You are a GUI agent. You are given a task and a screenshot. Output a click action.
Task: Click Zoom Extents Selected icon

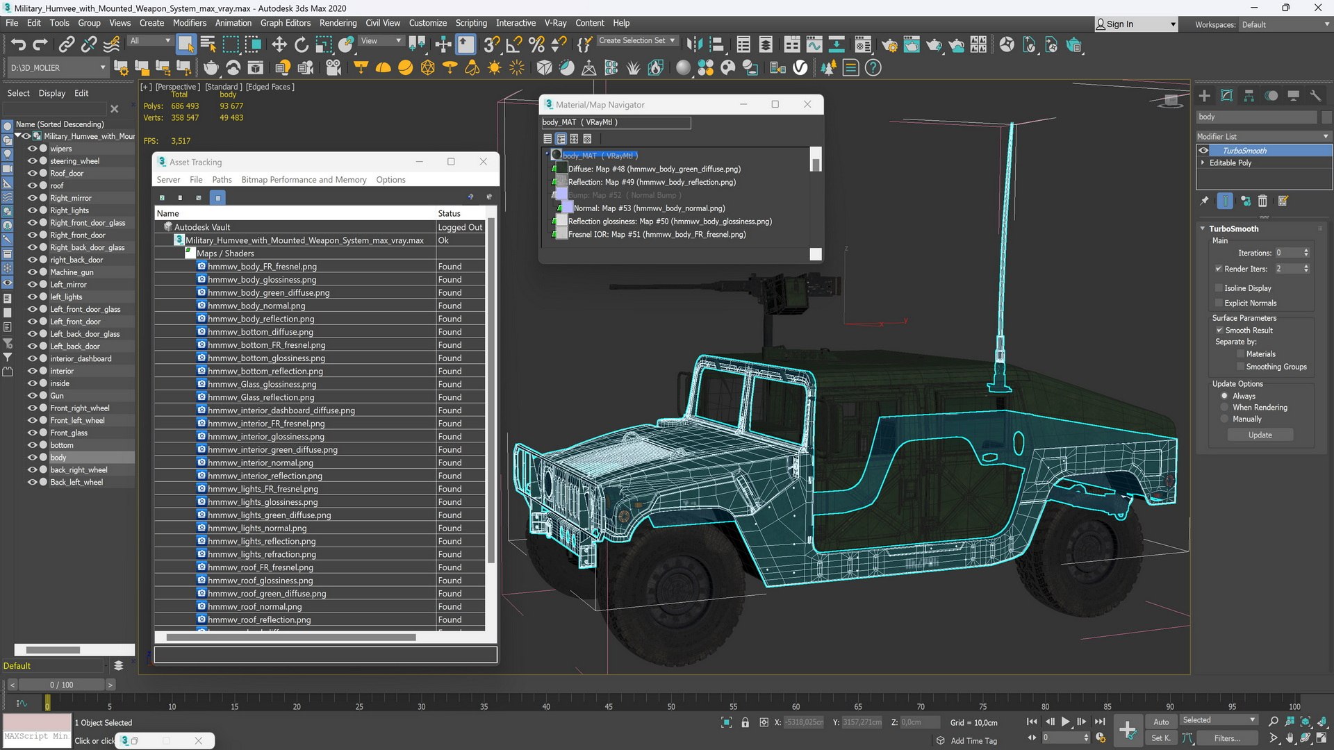coord(1305,722)
